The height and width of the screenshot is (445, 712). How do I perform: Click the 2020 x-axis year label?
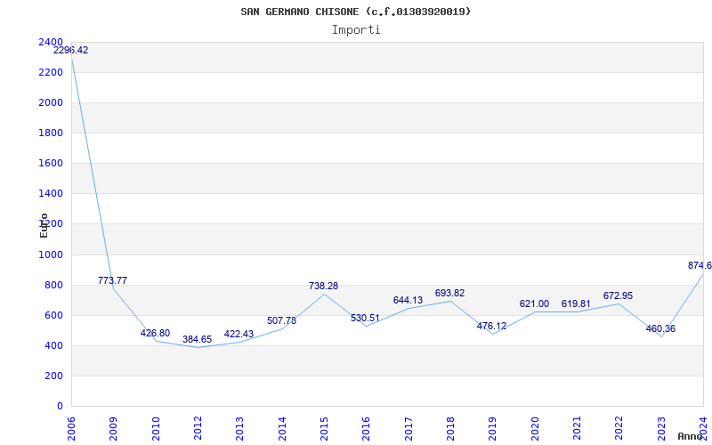click(x=535, y=428)
